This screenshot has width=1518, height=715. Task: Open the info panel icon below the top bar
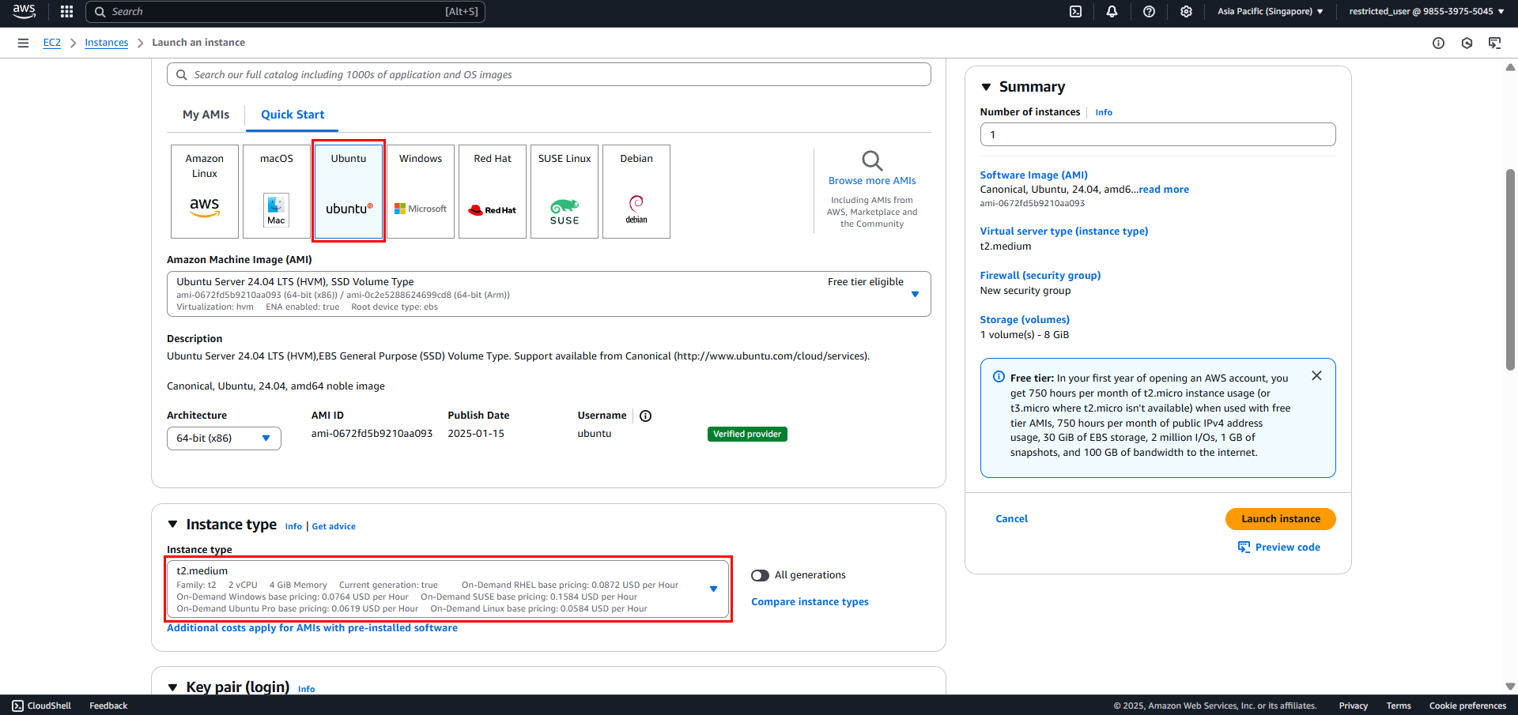tap(1438, 43)
